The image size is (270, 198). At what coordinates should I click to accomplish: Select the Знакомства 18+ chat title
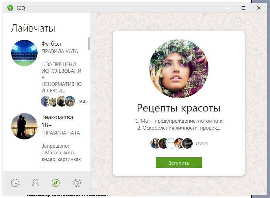click(x=57, y=121)
